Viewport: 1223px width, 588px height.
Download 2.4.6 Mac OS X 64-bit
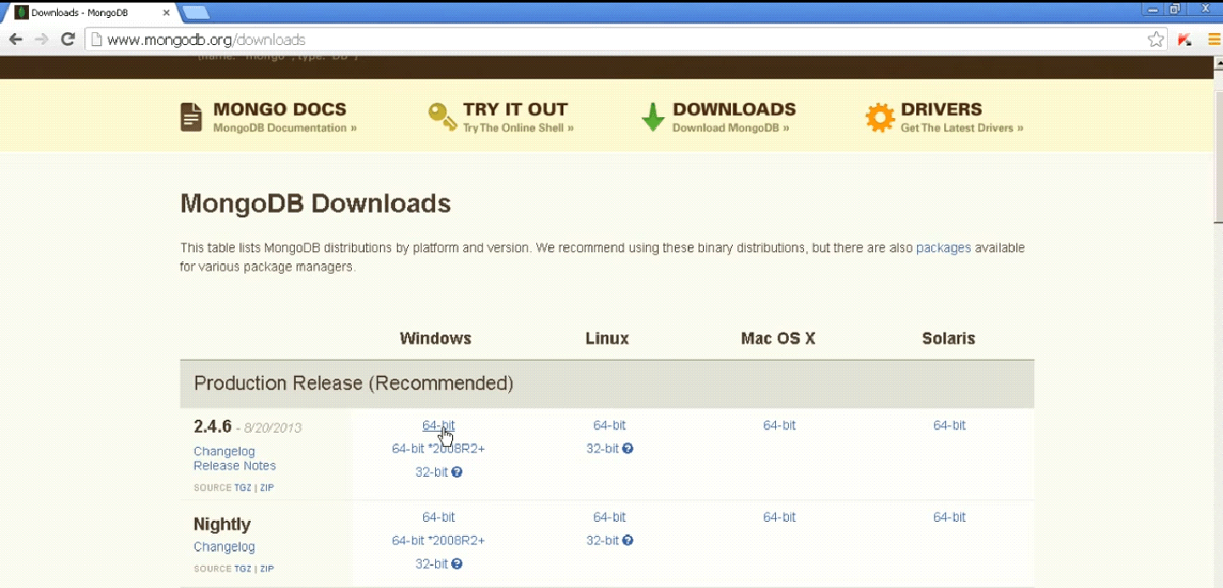[x=779, y=425]
